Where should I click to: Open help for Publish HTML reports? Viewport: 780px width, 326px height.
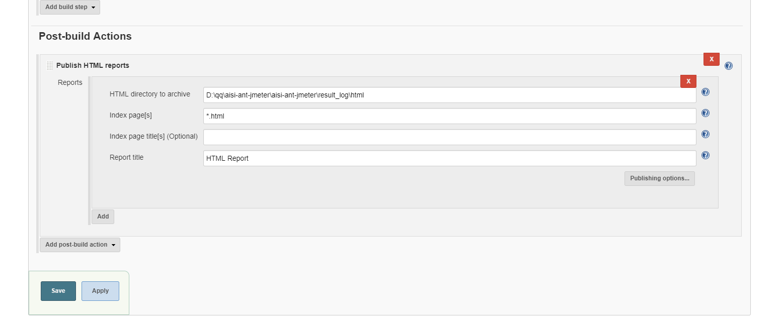pyautogui.click(x=728, y=65)
